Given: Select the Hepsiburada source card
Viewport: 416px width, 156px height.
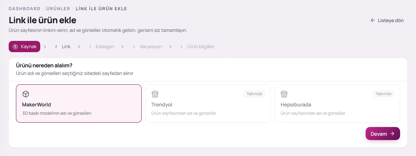Looking at the screenshot, I should pos(337,103).
